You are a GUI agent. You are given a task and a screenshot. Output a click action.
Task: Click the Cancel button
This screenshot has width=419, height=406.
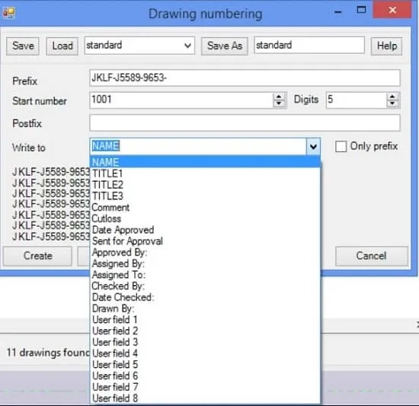click(372, 255)
